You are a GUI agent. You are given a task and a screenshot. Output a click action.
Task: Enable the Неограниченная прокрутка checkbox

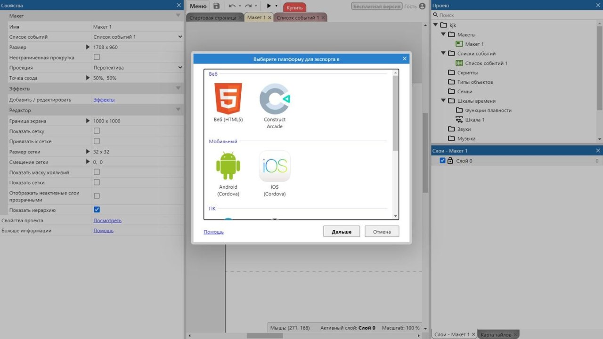(97, 57)
